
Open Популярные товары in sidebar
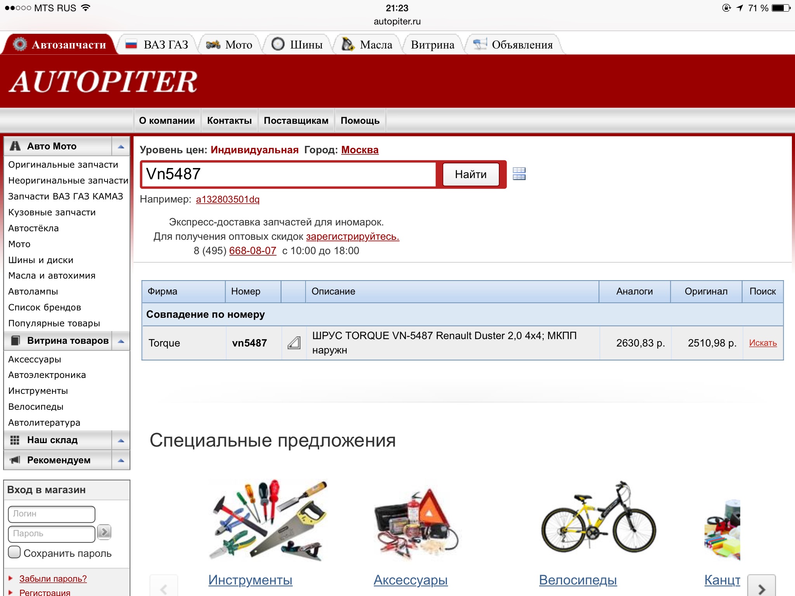[x=54, y=323]
